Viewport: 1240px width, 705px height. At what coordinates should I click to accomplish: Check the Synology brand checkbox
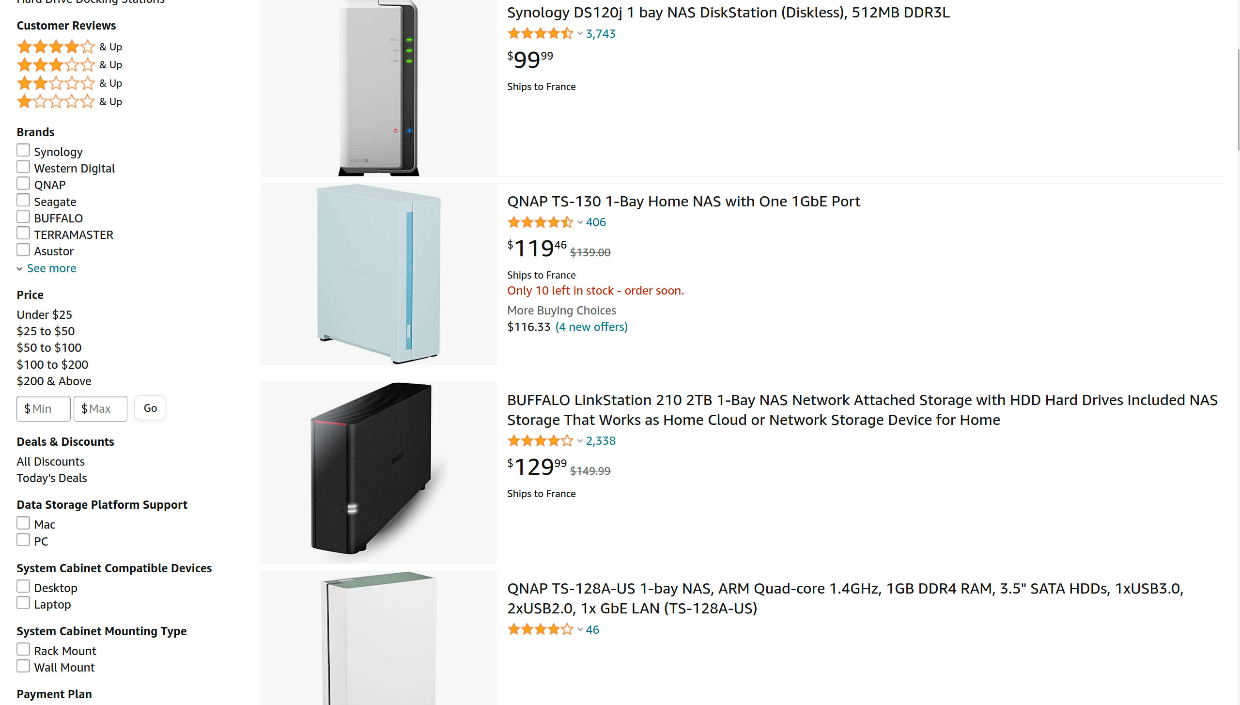click(23, 151)
